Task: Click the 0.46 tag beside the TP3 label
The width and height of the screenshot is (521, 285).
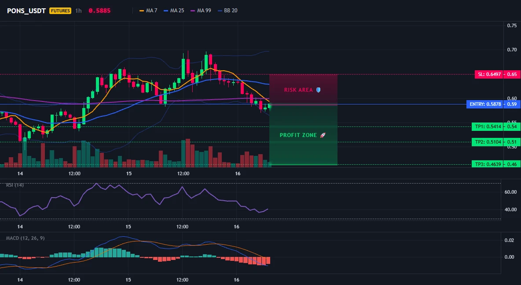Action: click(512, 164)
